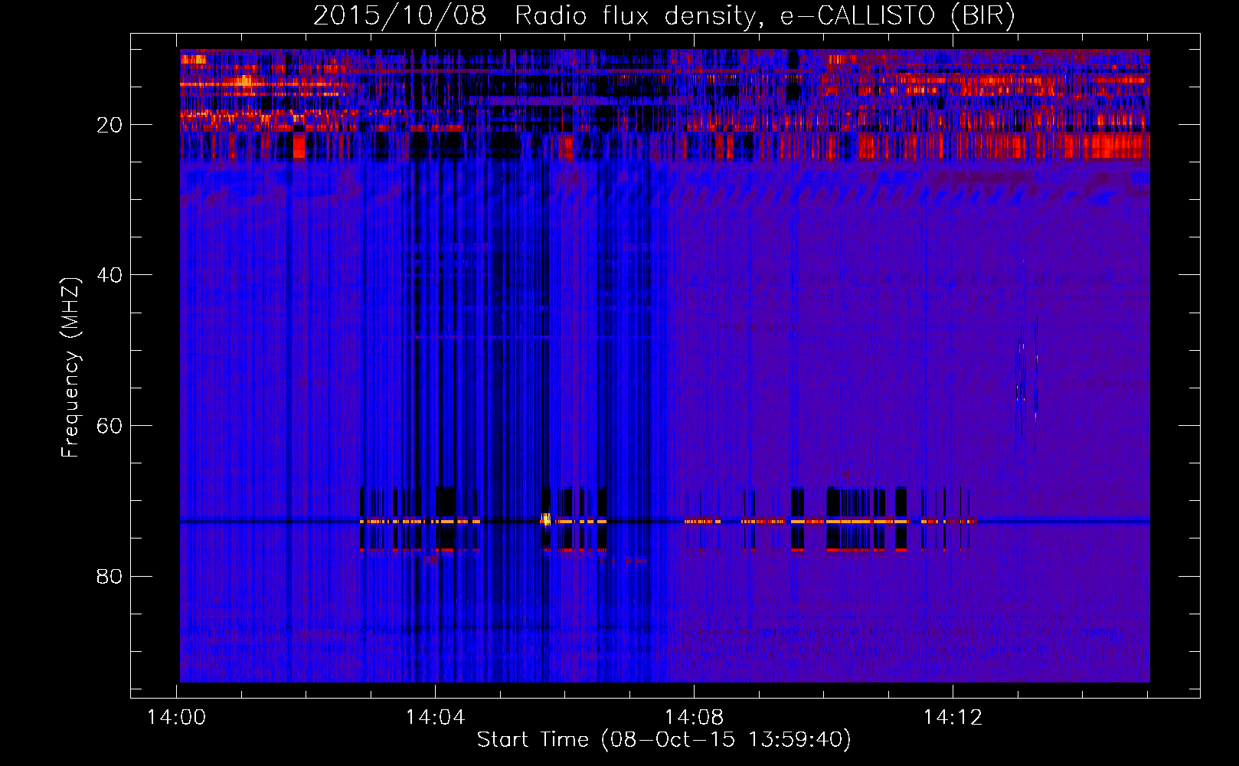Click the bright yellow burst spot near 14:05:40
Viewport: 1239px width, 766px height.
[x=546, y=519]
